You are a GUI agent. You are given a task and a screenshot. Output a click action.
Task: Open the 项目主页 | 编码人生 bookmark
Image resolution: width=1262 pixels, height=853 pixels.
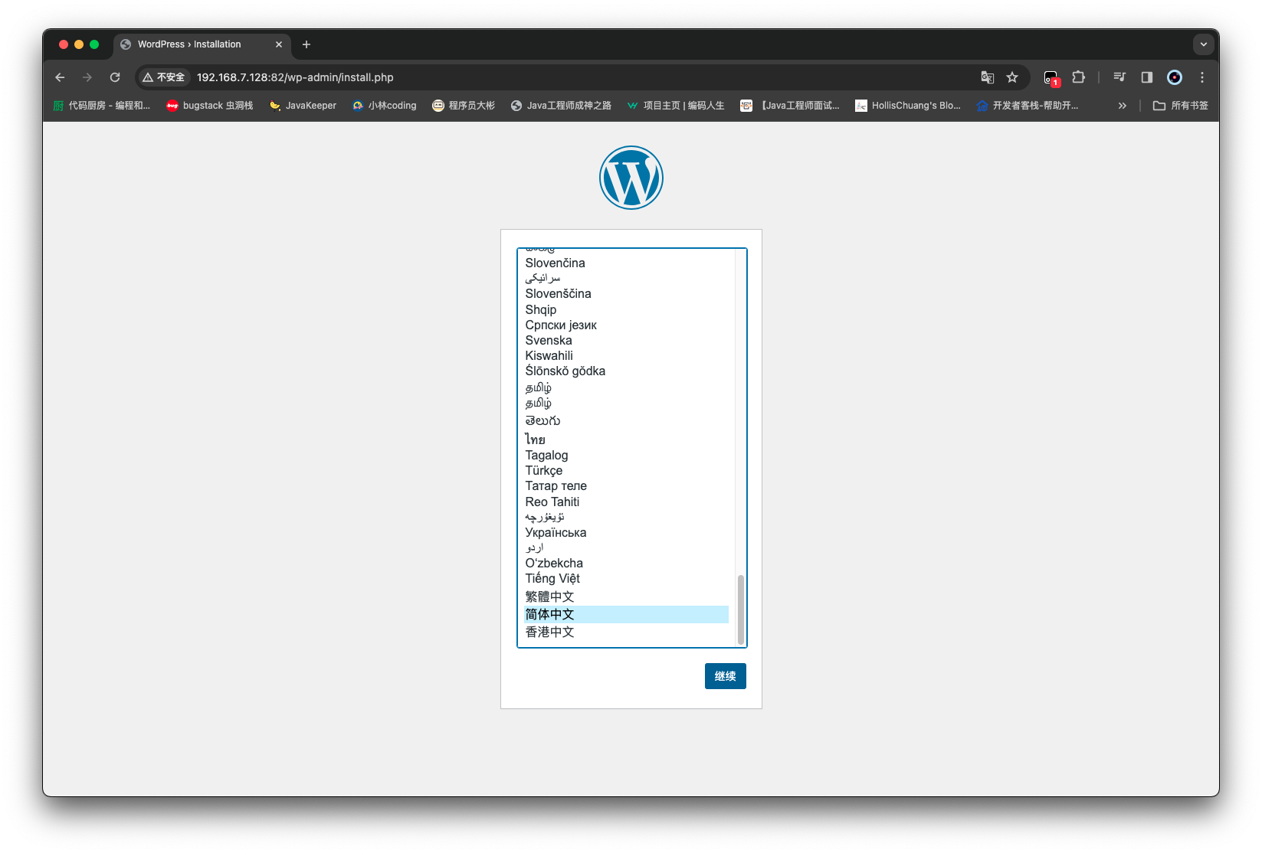pyautogui.click(x=675, y=106)
